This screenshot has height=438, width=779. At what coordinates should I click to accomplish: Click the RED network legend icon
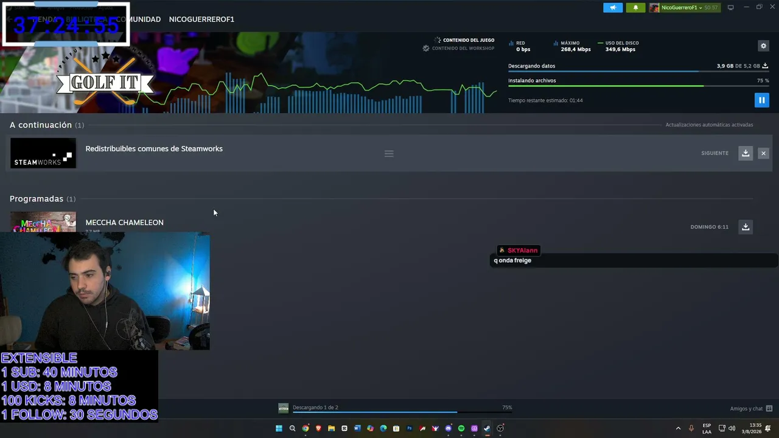pyautogui.click(x=511, y=43)
